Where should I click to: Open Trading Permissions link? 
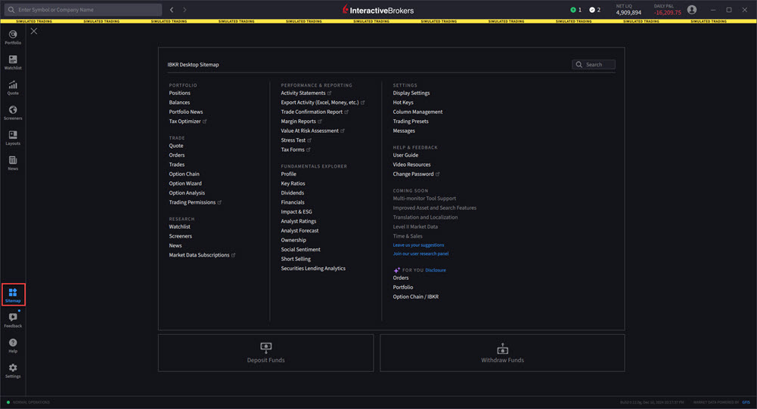195,202
